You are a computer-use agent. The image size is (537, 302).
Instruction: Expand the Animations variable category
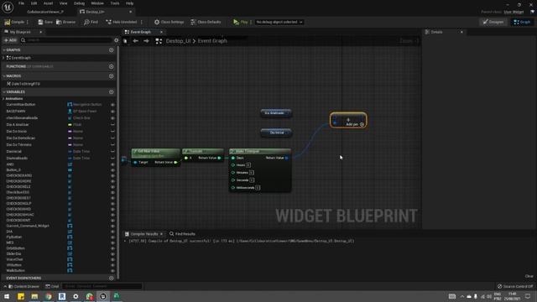pyautogui.click(x=3, y=99)
